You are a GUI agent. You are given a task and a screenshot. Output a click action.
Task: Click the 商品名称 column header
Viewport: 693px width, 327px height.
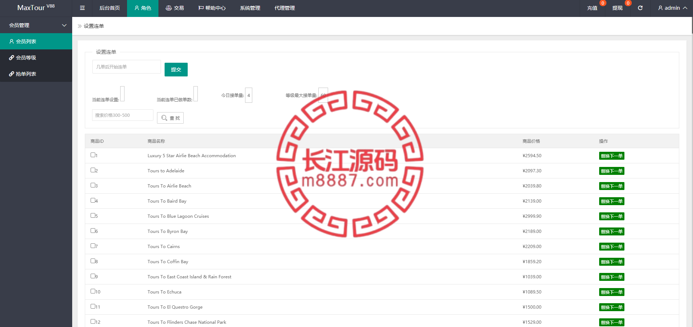pos(156,141)
